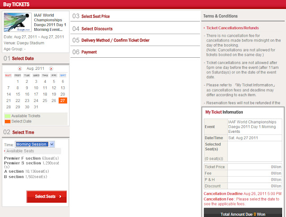The width and height of the screenshot is (286, 217).
Task: Choose date 10 in August calendar
Action: click(x=36, y=88)
